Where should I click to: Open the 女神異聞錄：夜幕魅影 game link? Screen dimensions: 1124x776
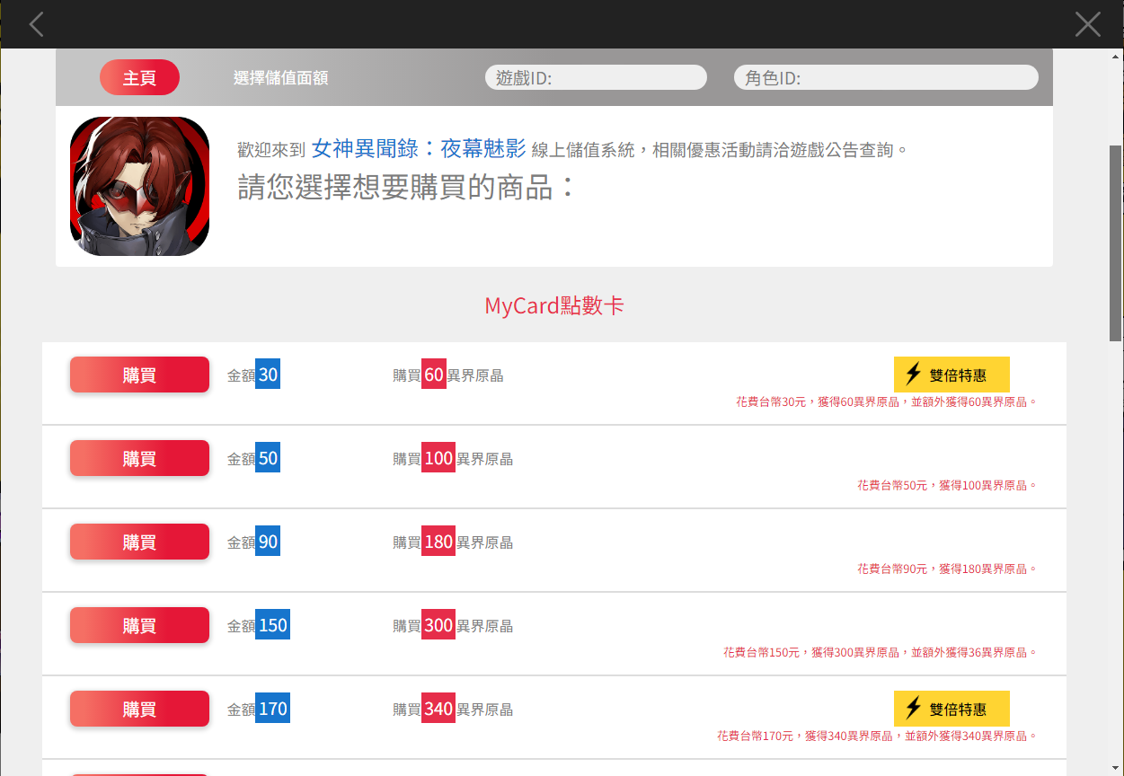(419, 148)
